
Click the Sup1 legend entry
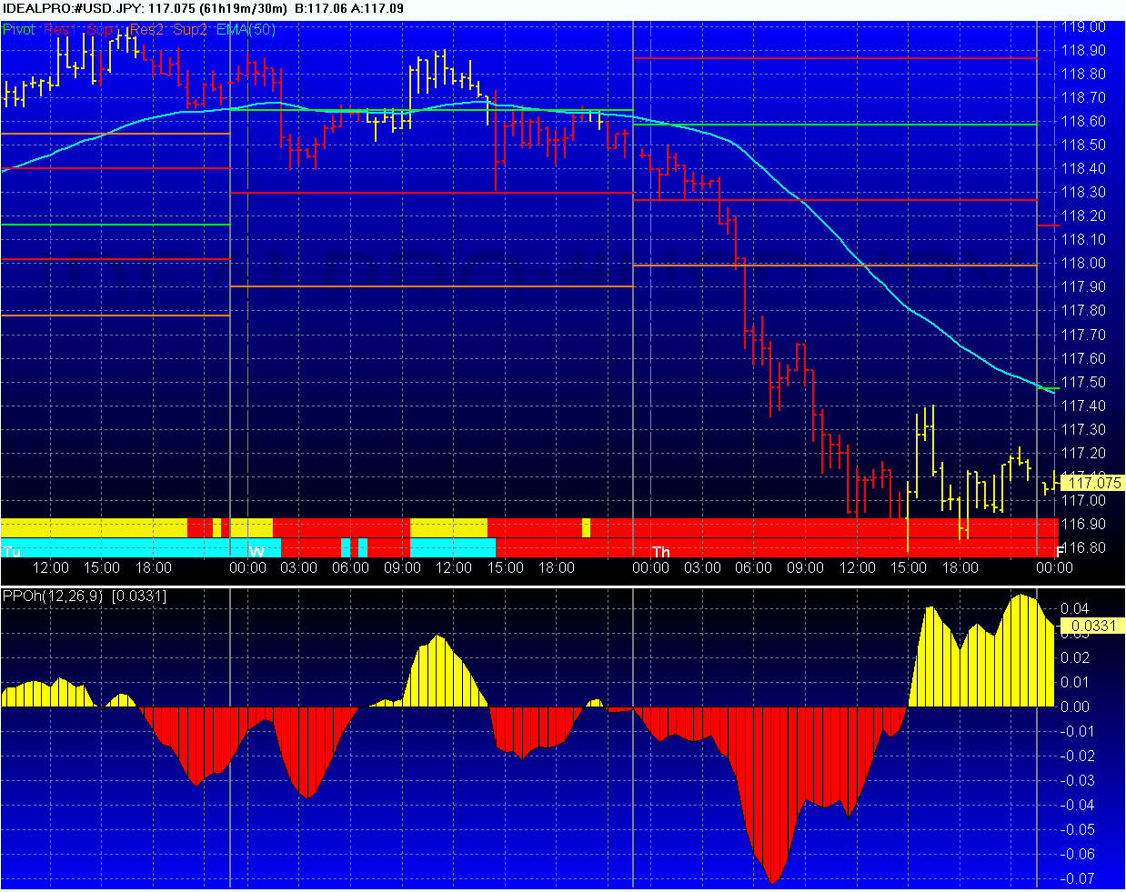(102, 29)
